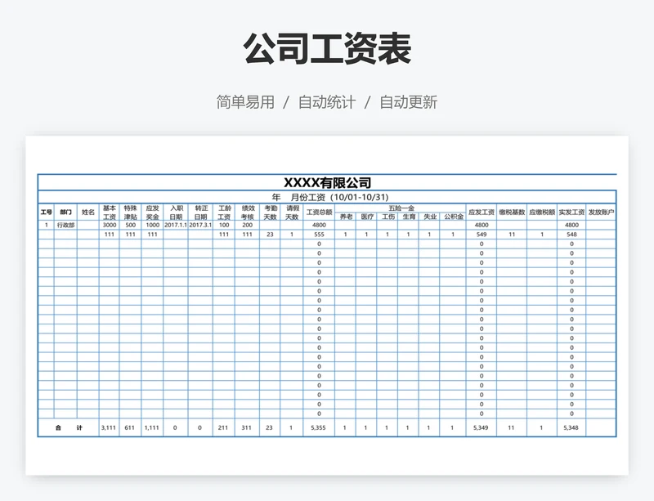
Task: Click the 基本工资 column header
Action: pos(107,212)
